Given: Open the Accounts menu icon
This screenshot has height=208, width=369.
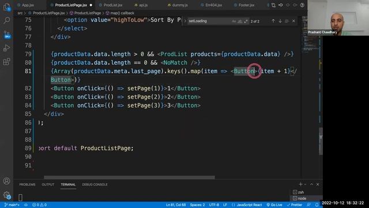Looking at the screenshot, I should [6, 181].
